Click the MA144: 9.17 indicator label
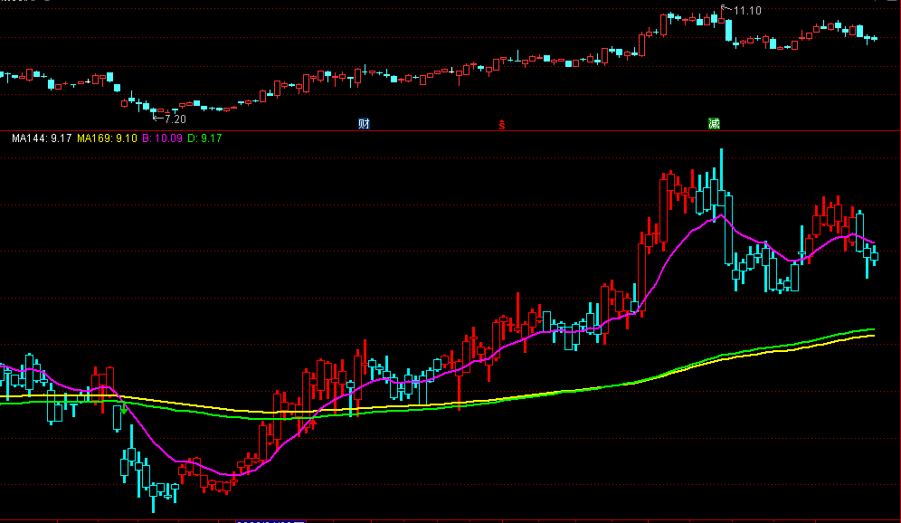This screenshot has height=523, width=901. pos(41,138)
